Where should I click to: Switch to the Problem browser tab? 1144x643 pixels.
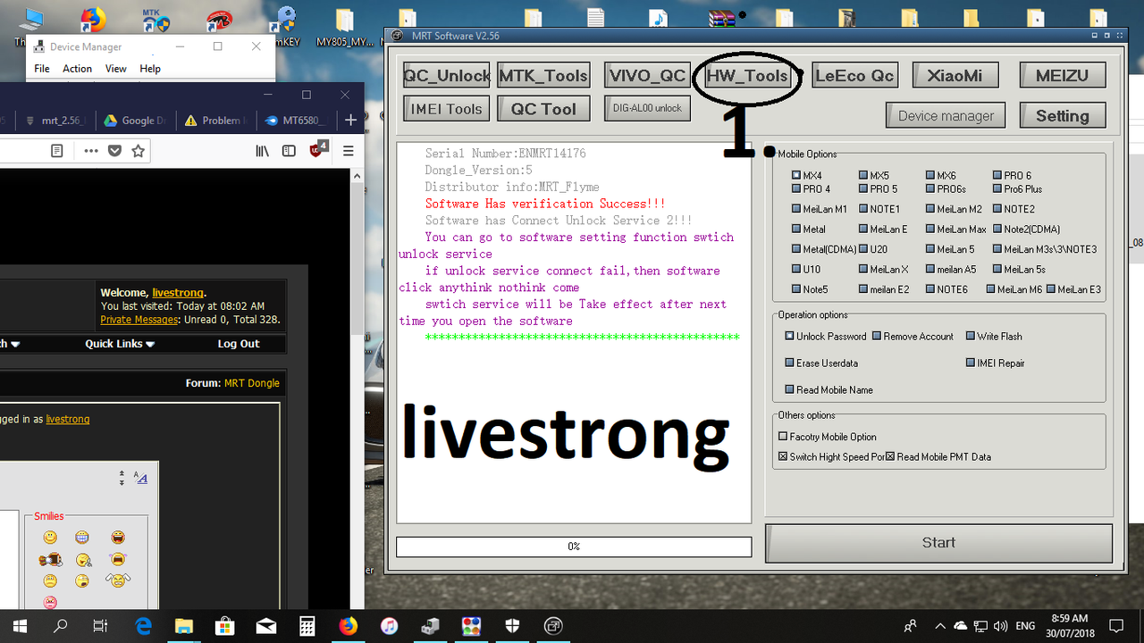click(x=216, y=121)
